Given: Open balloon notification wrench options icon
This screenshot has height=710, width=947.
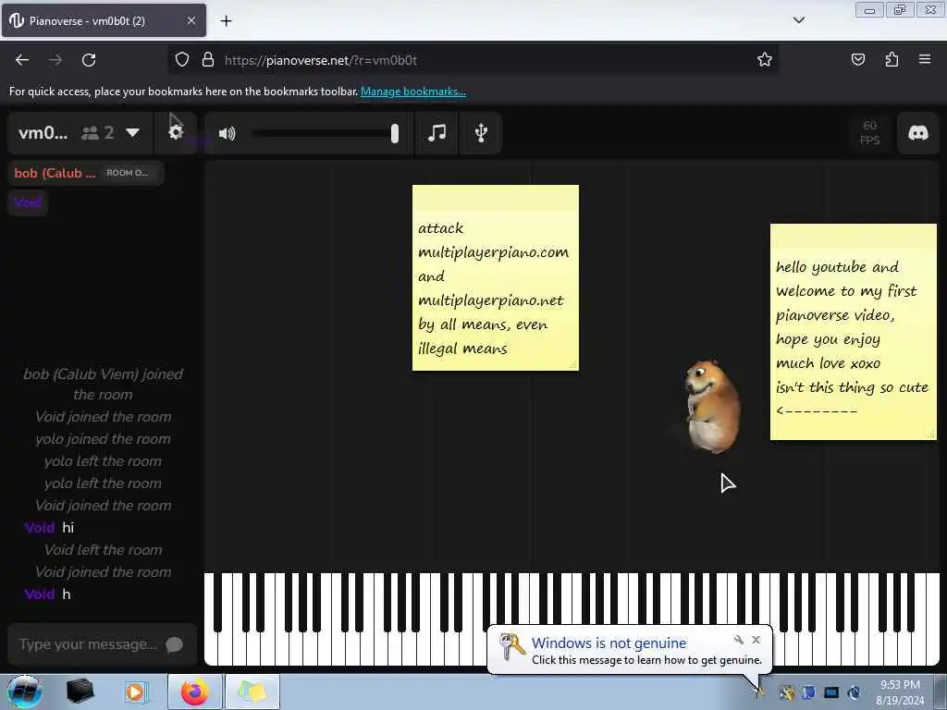Looking at the screenshot, I should tap(739, 640).
